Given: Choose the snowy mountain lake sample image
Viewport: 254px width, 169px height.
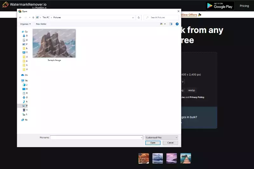Looking at the screenshot, I should (x=157, y=158).
